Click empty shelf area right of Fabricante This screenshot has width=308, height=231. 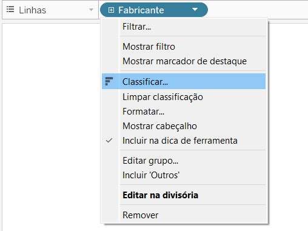coord(258,10)
